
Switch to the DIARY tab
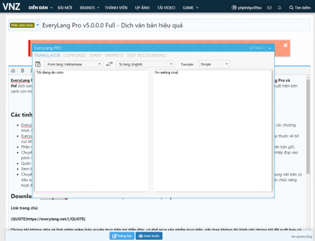pyautogui.click(x=96, y=55)
